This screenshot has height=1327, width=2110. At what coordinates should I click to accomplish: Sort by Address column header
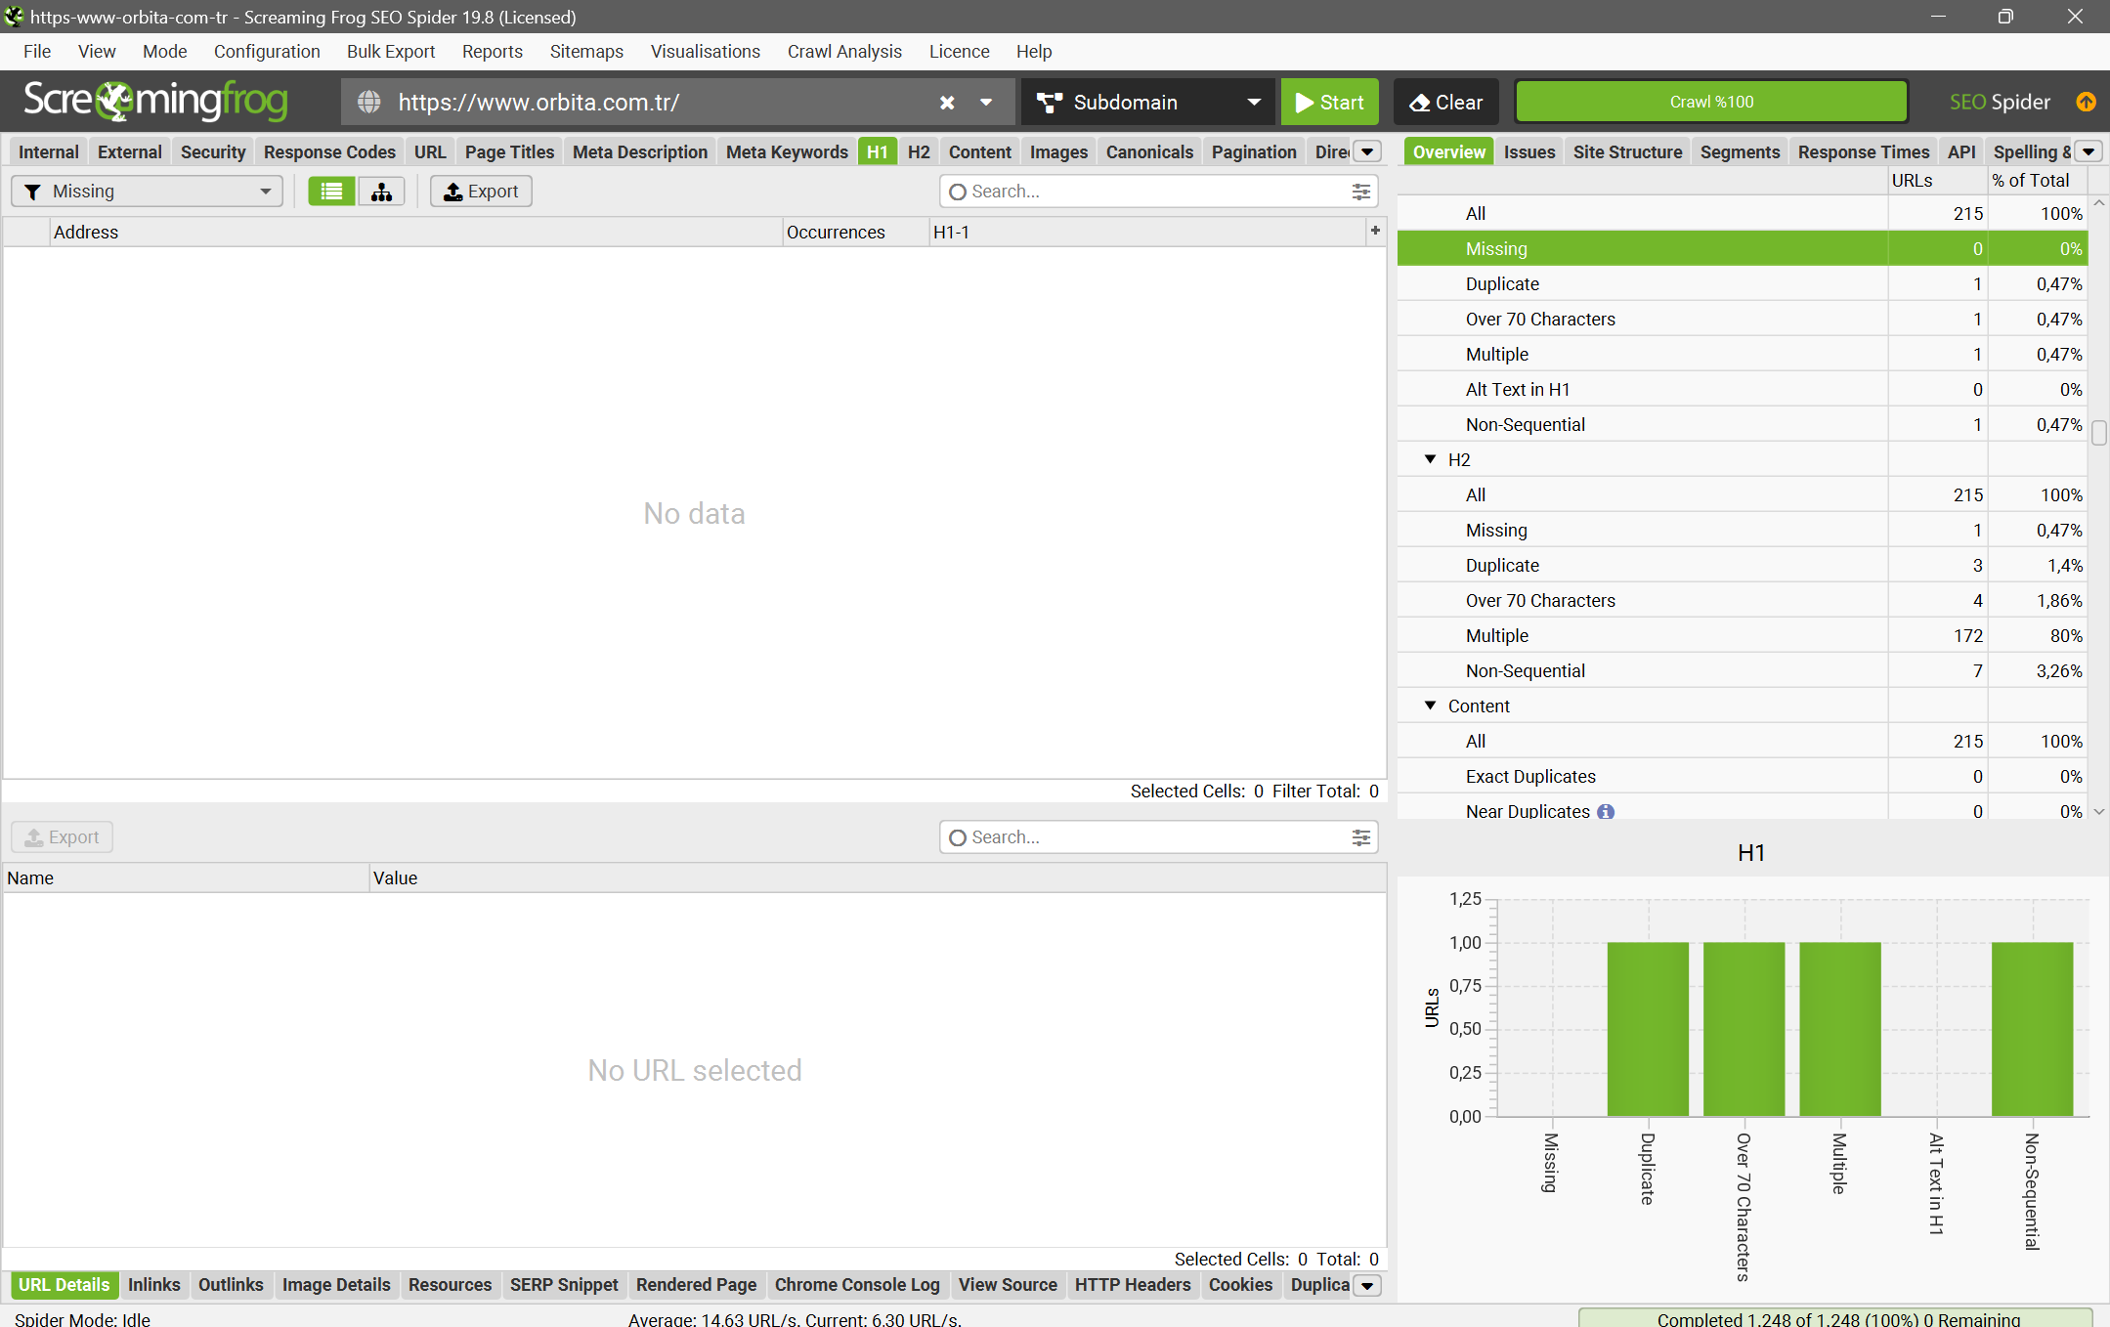[416, 232]
